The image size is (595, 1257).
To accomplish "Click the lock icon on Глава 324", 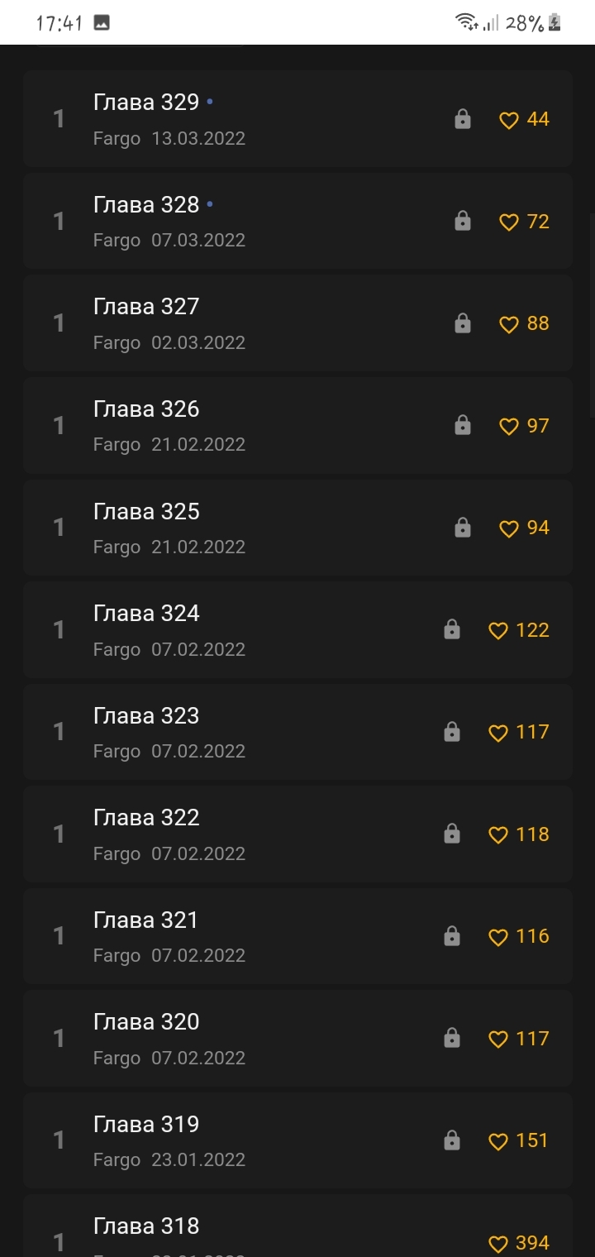I will [x=452, y=630].
